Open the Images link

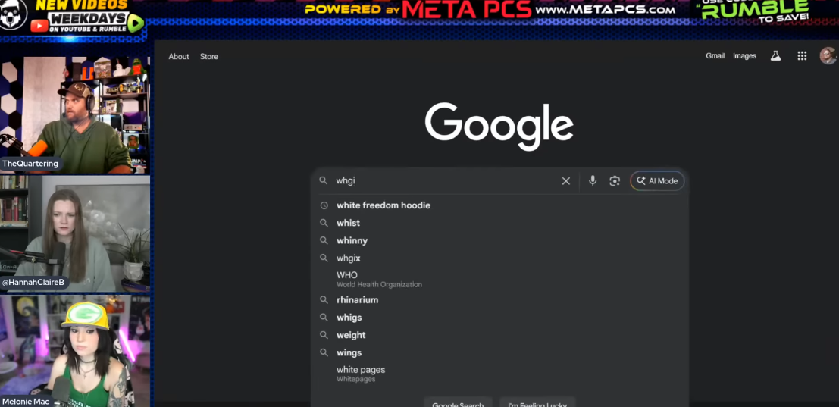[744, 55]
